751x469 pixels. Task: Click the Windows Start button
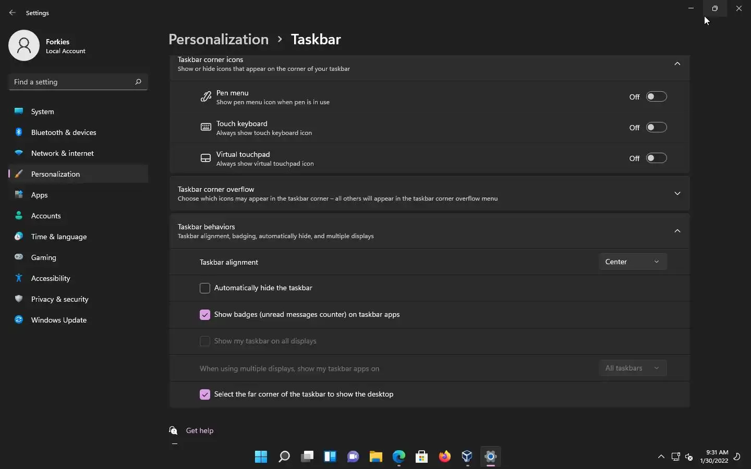(x=261, y=457)
